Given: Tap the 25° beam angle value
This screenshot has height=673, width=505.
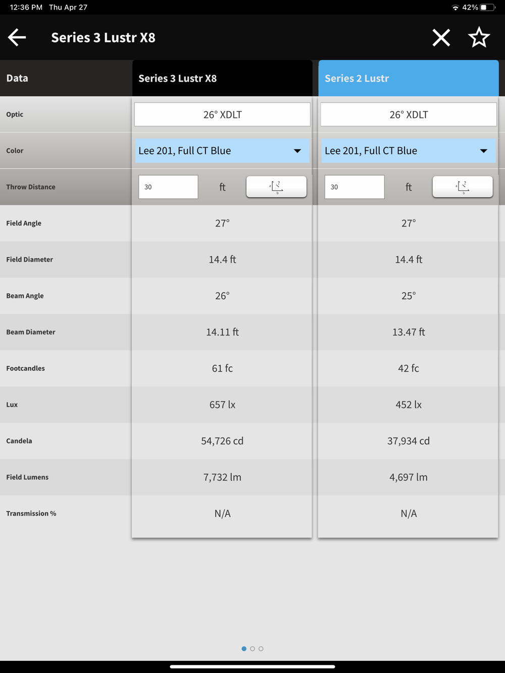Looking at the screenshot, I should [409, 296].
